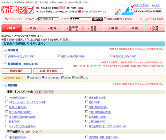Check the 短期(3ヶ月未満) checkbox

click(59, 56)
